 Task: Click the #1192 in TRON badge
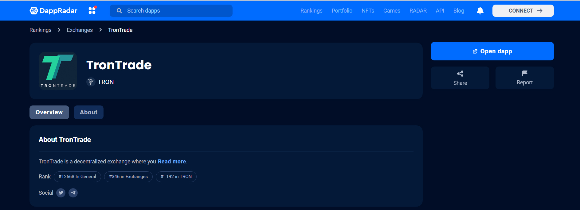176,177
